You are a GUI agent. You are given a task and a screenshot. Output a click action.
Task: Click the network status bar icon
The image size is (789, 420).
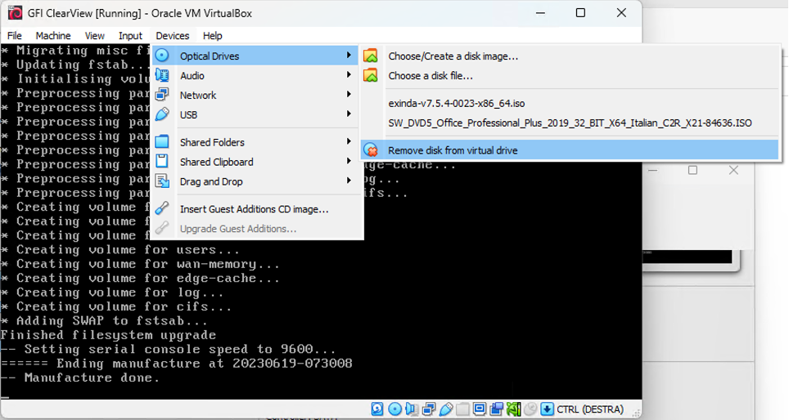pos(429,409)
